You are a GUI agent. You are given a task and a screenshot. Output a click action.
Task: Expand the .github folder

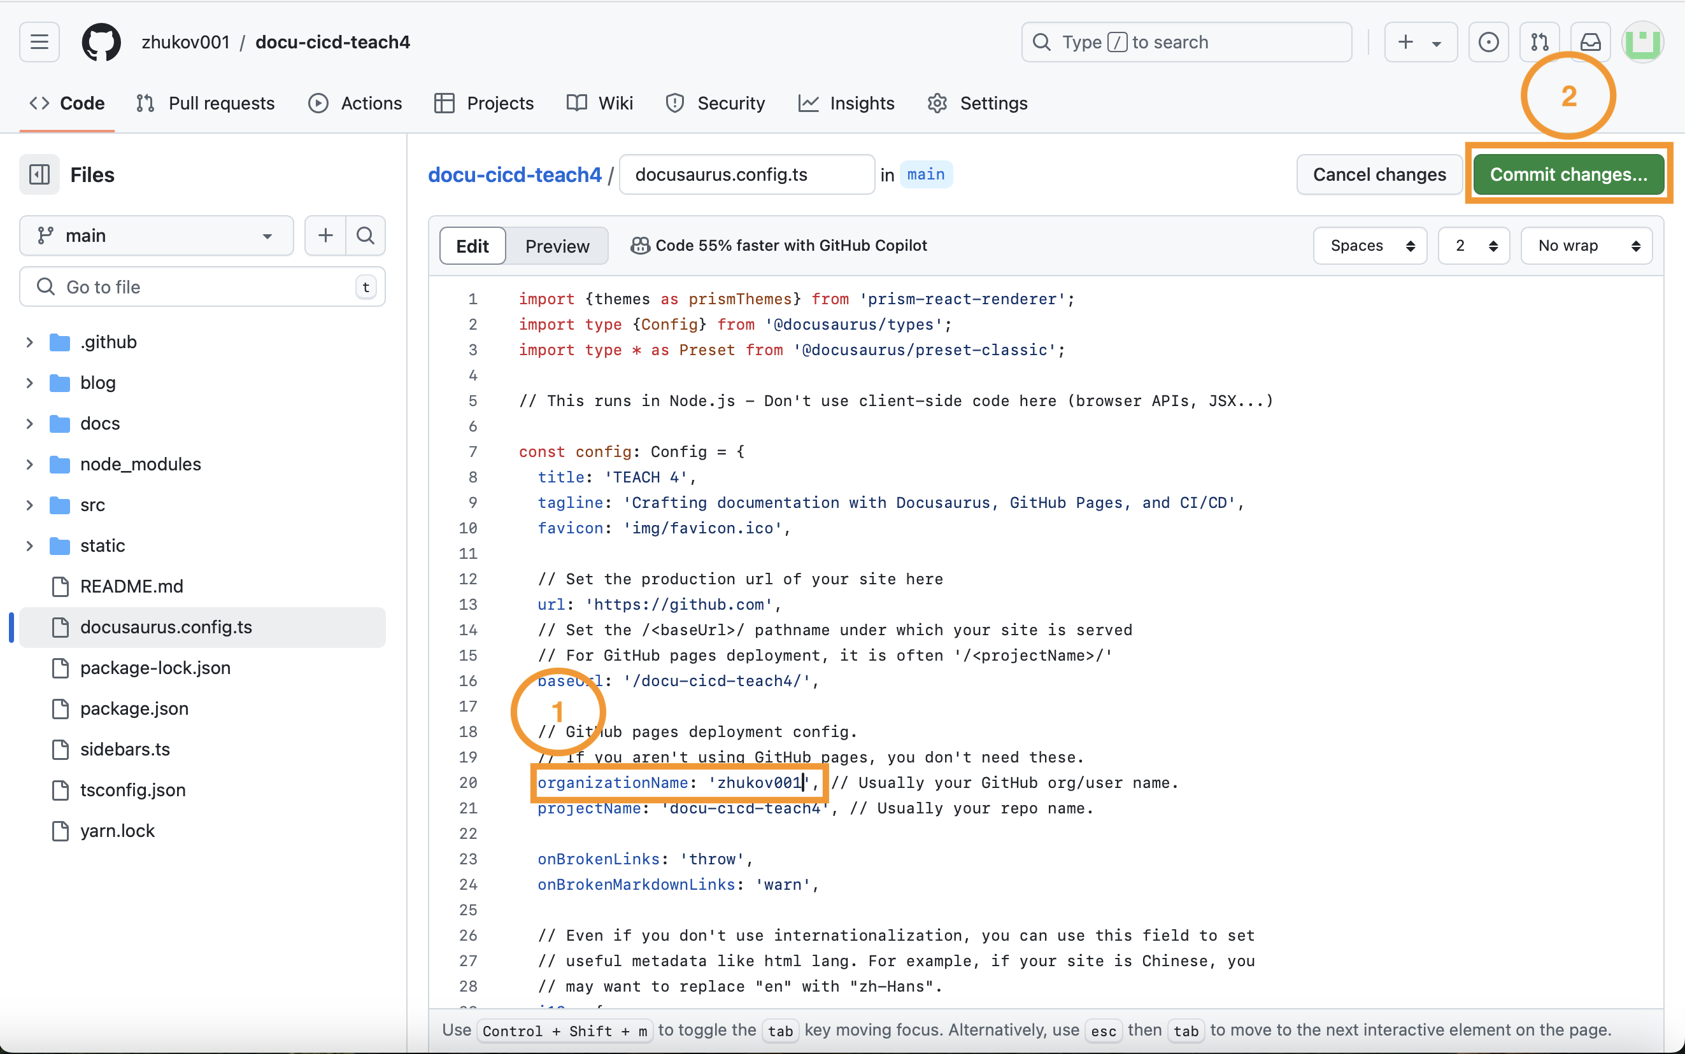(29, 342)
